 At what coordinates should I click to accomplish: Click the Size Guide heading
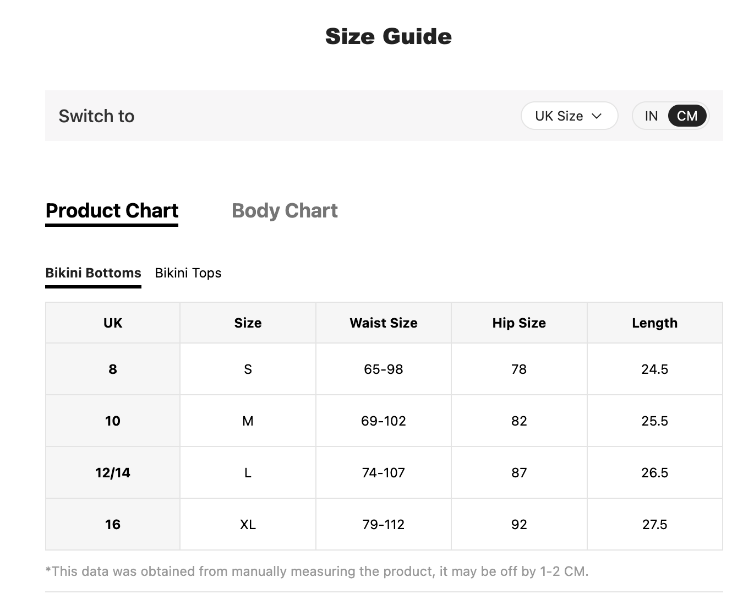[x=389, y=36]
